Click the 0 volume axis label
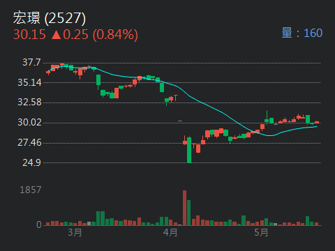 (x=39, y=225)
